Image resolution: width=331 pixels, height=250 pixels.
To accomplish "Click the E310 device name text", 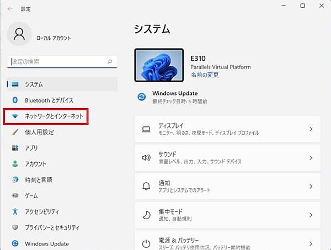I will tap(198, 58).
